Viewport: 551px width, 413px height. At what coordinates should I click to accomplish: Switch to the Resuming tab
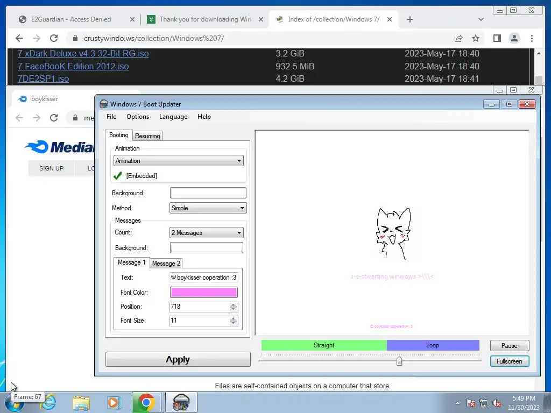pyautogui.click(x=147, y=136)
